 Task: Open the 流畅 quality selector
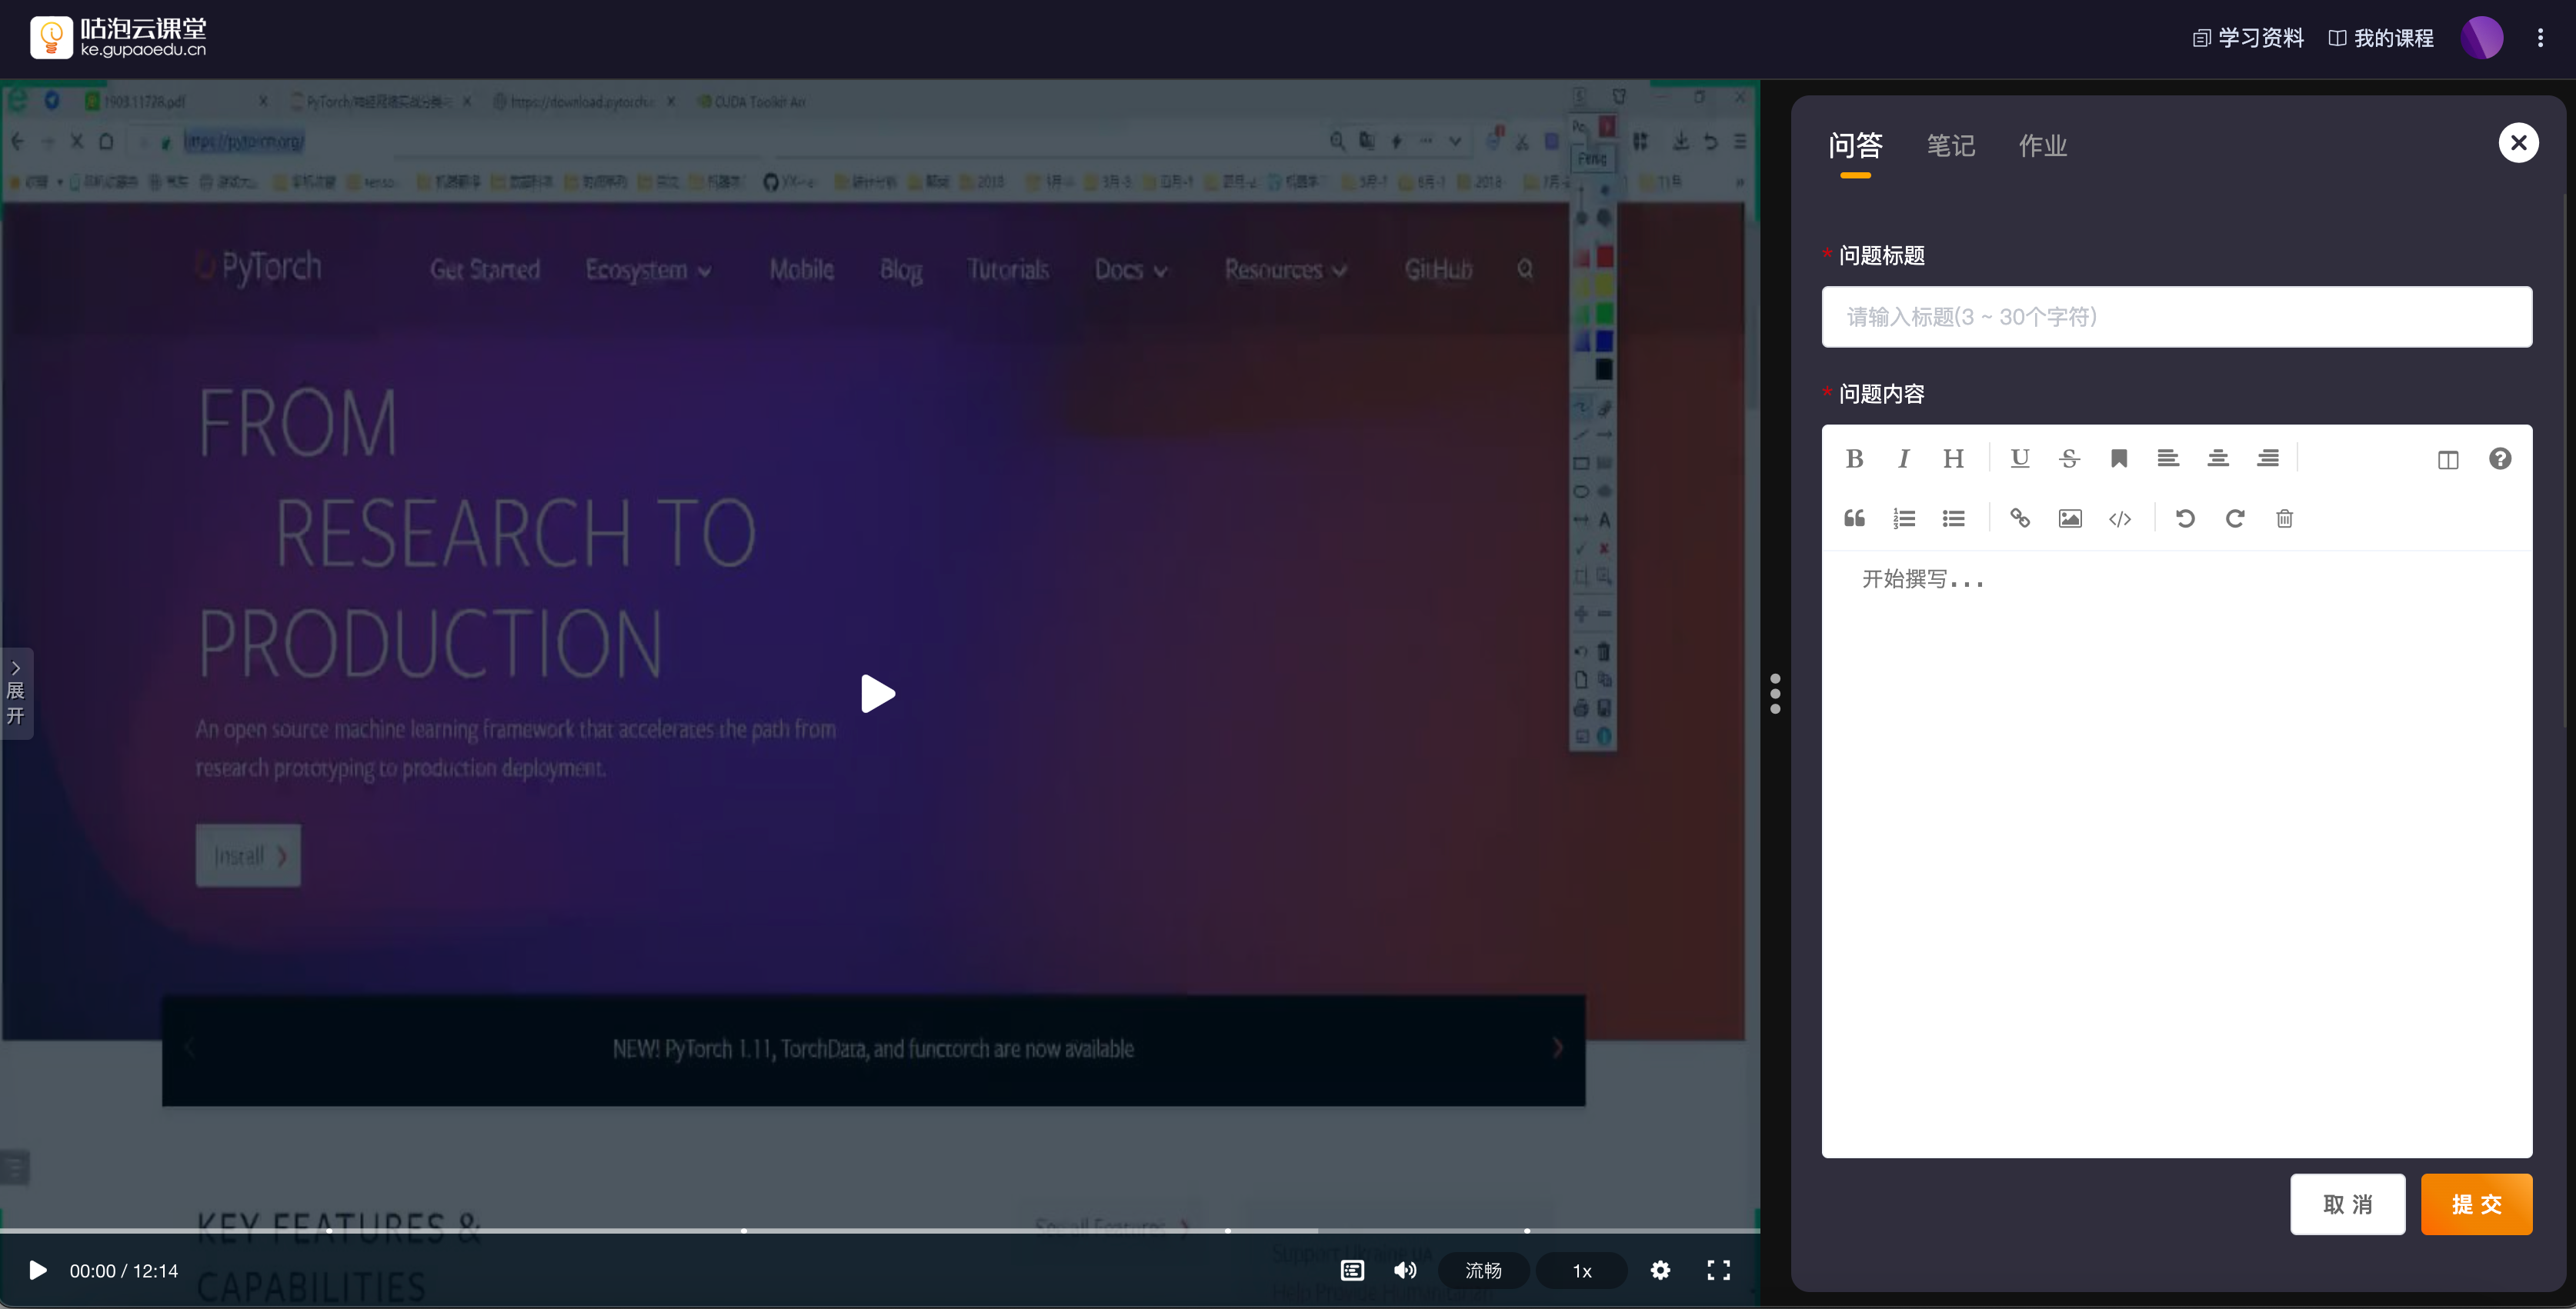(1483, 1270)
